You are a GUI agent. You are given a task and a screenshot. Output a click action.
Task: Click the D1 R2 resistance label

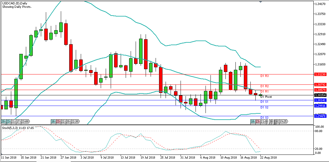[x=264, y=86]
